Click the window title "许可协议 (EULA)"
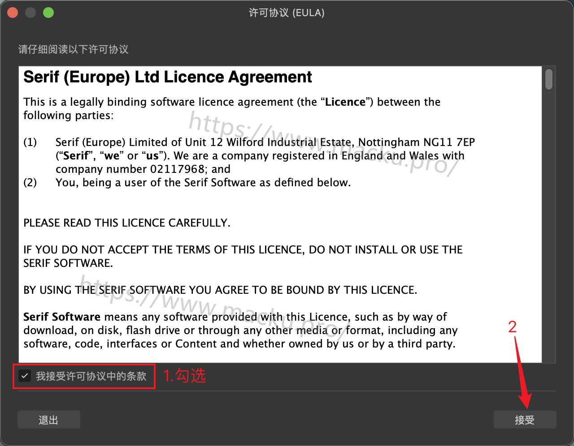Screen dimensions: 574x446 pos(287,13)
